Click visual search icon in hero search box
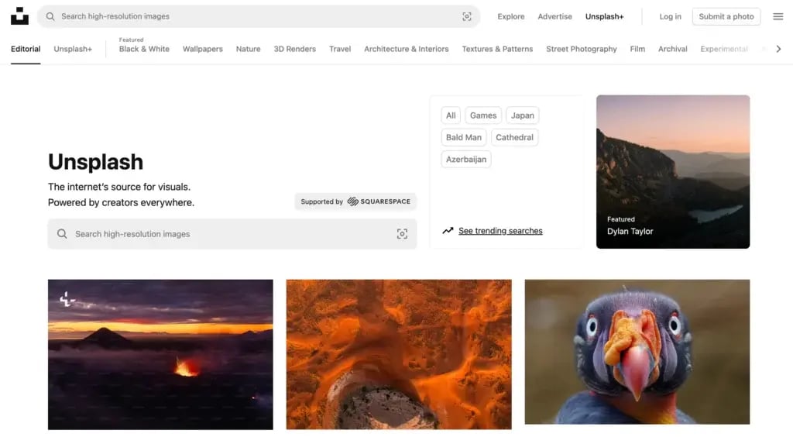The width and height of the screenshot is (793, 437). [402, 234]
